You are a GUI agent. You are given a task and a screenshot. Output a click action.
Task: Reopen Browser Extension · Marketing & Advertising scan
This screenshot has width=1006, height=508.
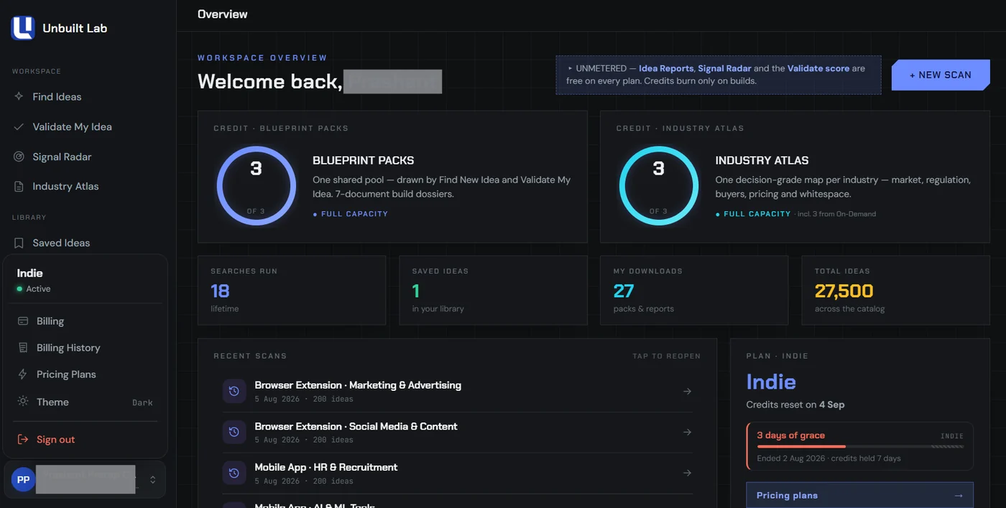click(x=457, y=392)
